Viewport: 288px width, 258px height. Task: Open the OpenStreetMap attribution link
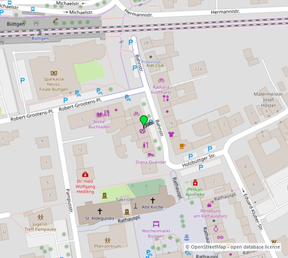tap(208, 247)
